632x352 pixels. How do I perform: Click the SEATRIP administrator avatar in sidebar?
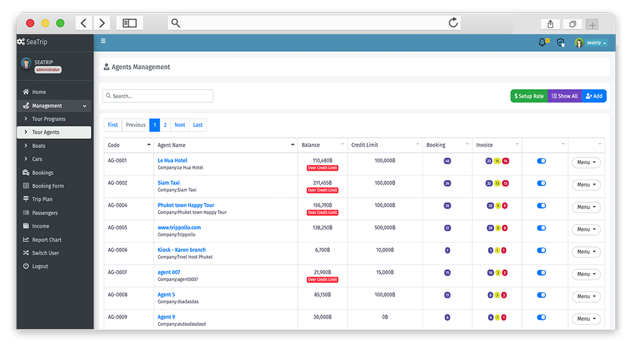tap(26, 63)
